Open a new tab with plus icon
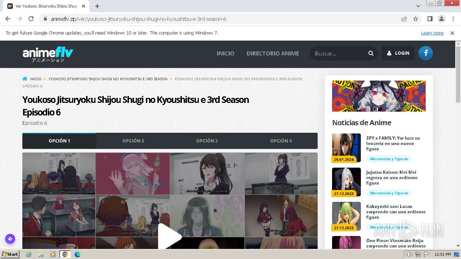The image size is (461, 259). [x=97, y=6]
